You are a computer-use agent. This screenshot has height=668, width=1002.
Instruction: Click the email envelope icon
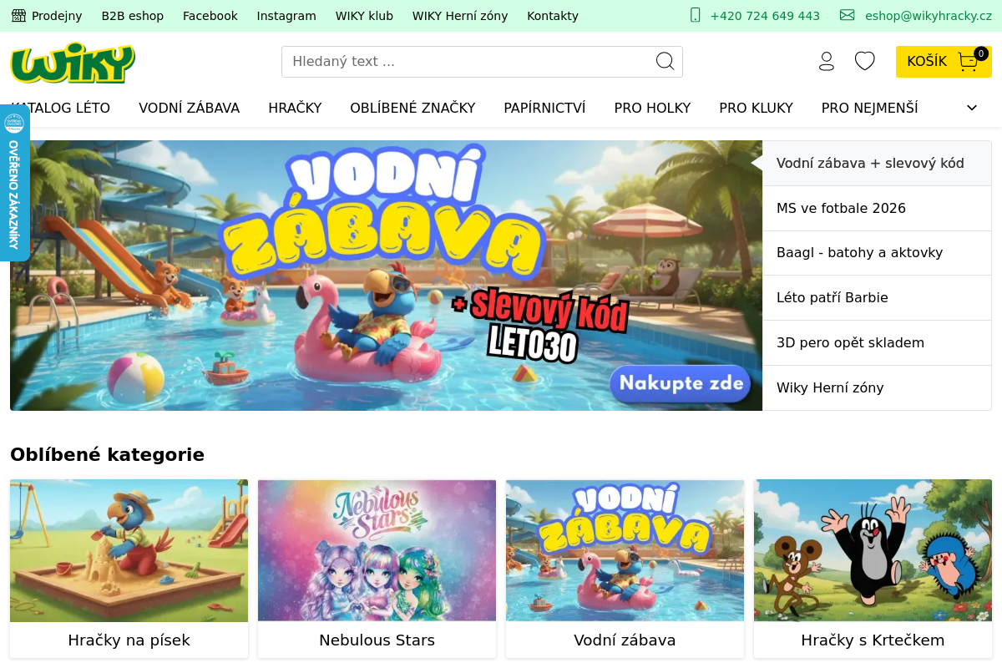[848, 15]
